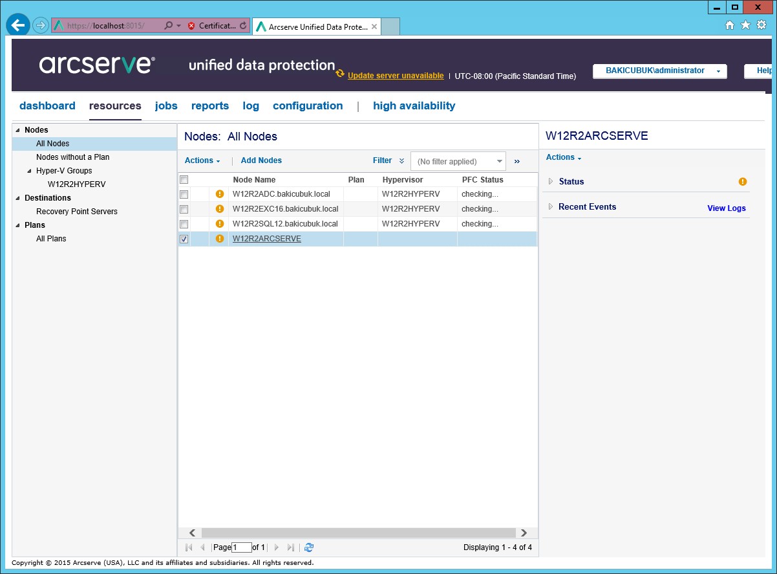Image resolution: width=777 pixels, height=574 pixels.
Task: Expand the Status section in details panel
Action: [551, 181]
